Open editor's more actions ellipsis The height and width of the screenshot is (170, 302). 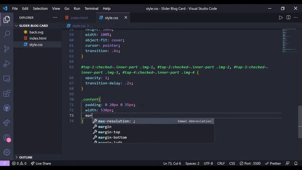pos(296,17)
